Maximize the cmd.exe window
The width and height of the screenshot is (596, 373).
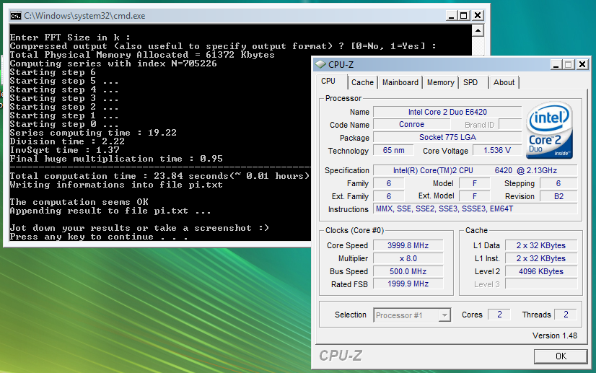tap(464, 16)
